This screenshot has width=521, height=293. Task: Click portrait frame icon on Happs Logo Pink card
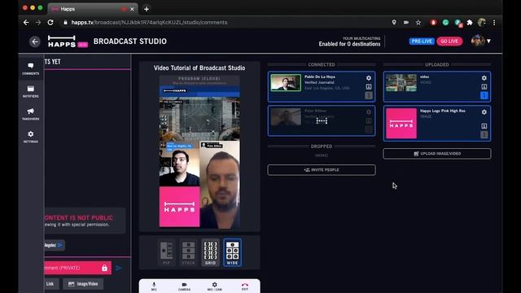484,126
